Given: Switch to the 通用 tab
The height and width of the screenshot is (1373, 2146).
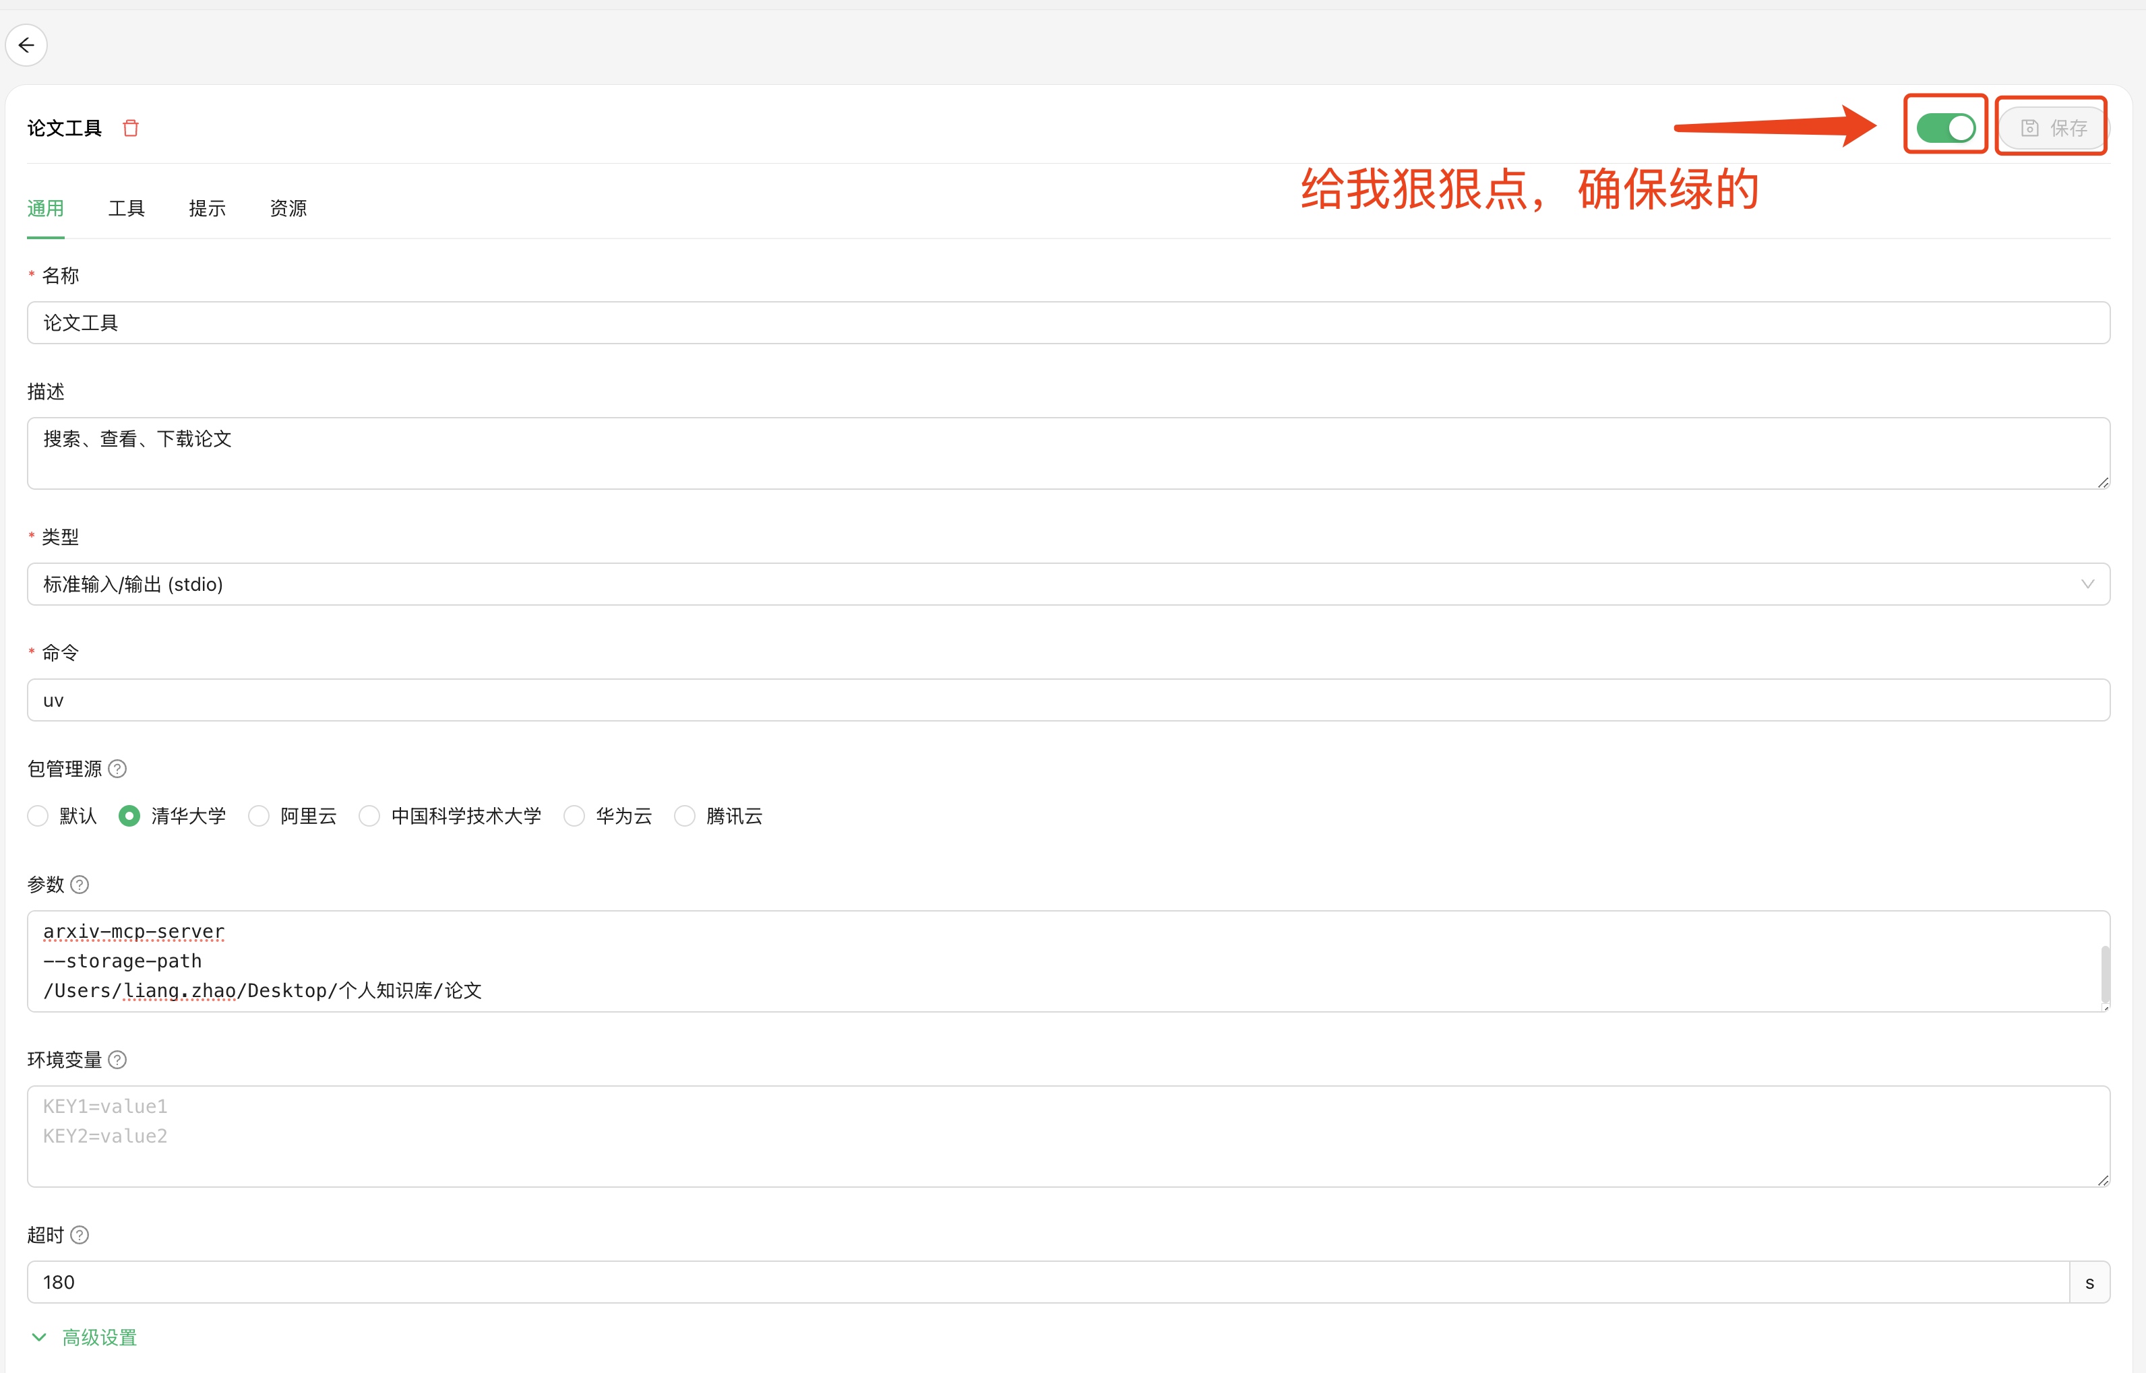Looking at the screenshot, I should (x=45, y=209).
